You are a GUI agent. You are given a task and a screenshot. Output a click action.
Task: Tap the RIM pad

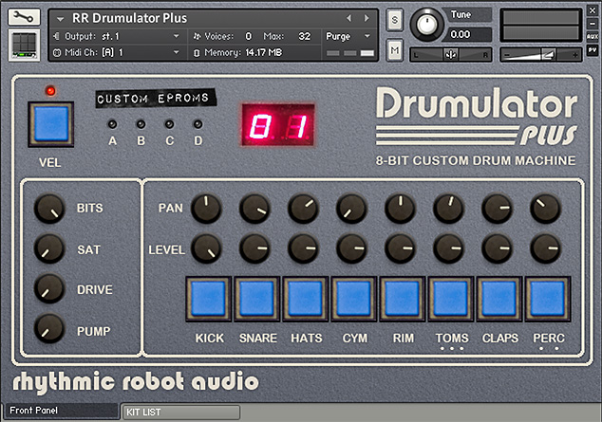[404, 299]
